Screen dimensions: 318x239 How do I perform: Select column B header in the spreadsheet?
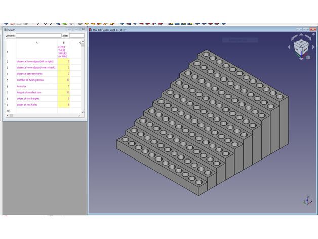pos(63,43)
